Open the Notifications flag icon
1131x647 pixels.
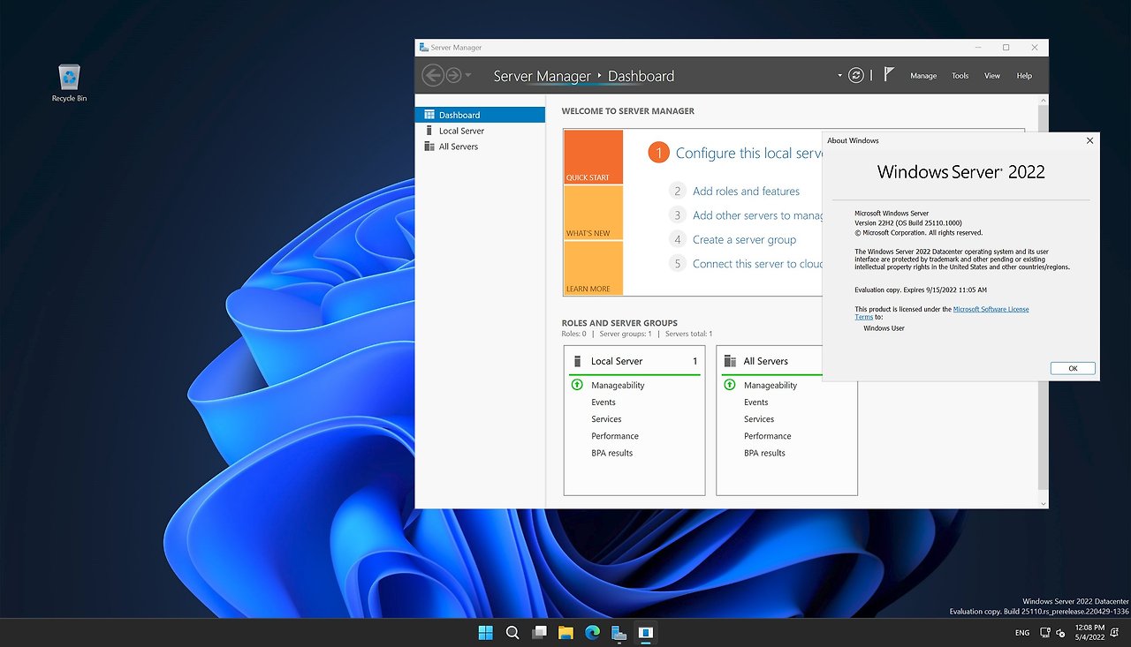(889, 75)
